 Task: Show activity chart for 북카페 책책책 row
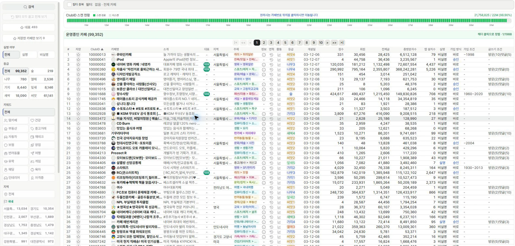pos(279,183)
